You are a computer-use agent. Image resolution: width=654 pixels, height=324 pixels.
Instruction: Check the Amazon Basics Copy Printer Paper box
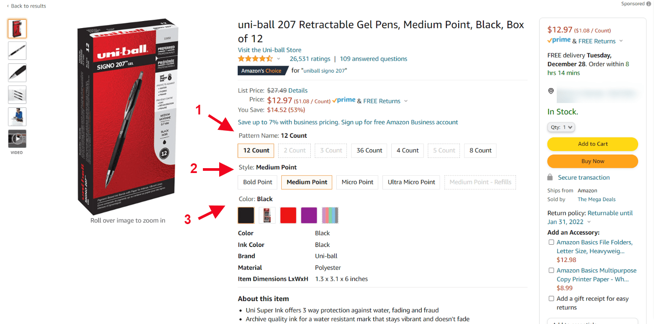click(551, 270)
